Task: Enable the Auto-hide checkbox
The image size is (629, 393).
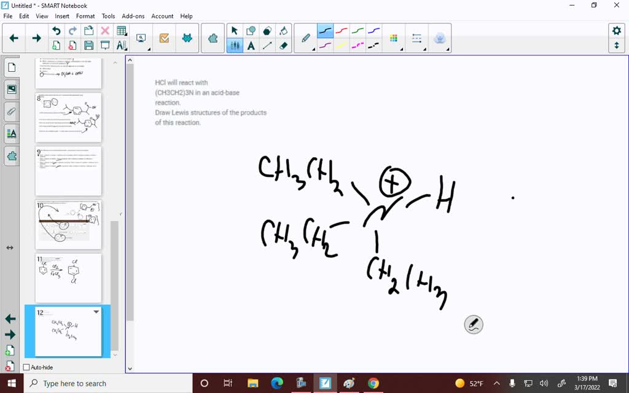Action: pyautogui.click(x=26, y=367)
